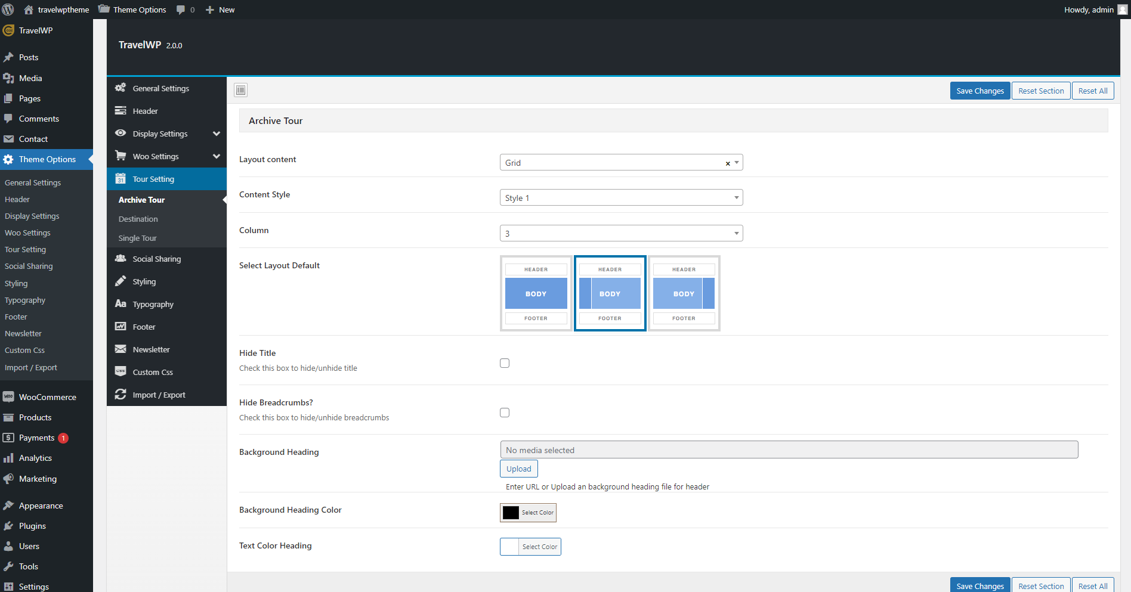Click the Upload button
This screenshot has width=1131, height=592.
[519, 469]
